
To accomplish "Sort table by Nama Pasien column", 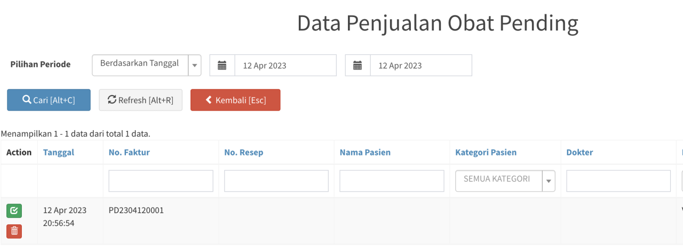I will tap(365, 152).
